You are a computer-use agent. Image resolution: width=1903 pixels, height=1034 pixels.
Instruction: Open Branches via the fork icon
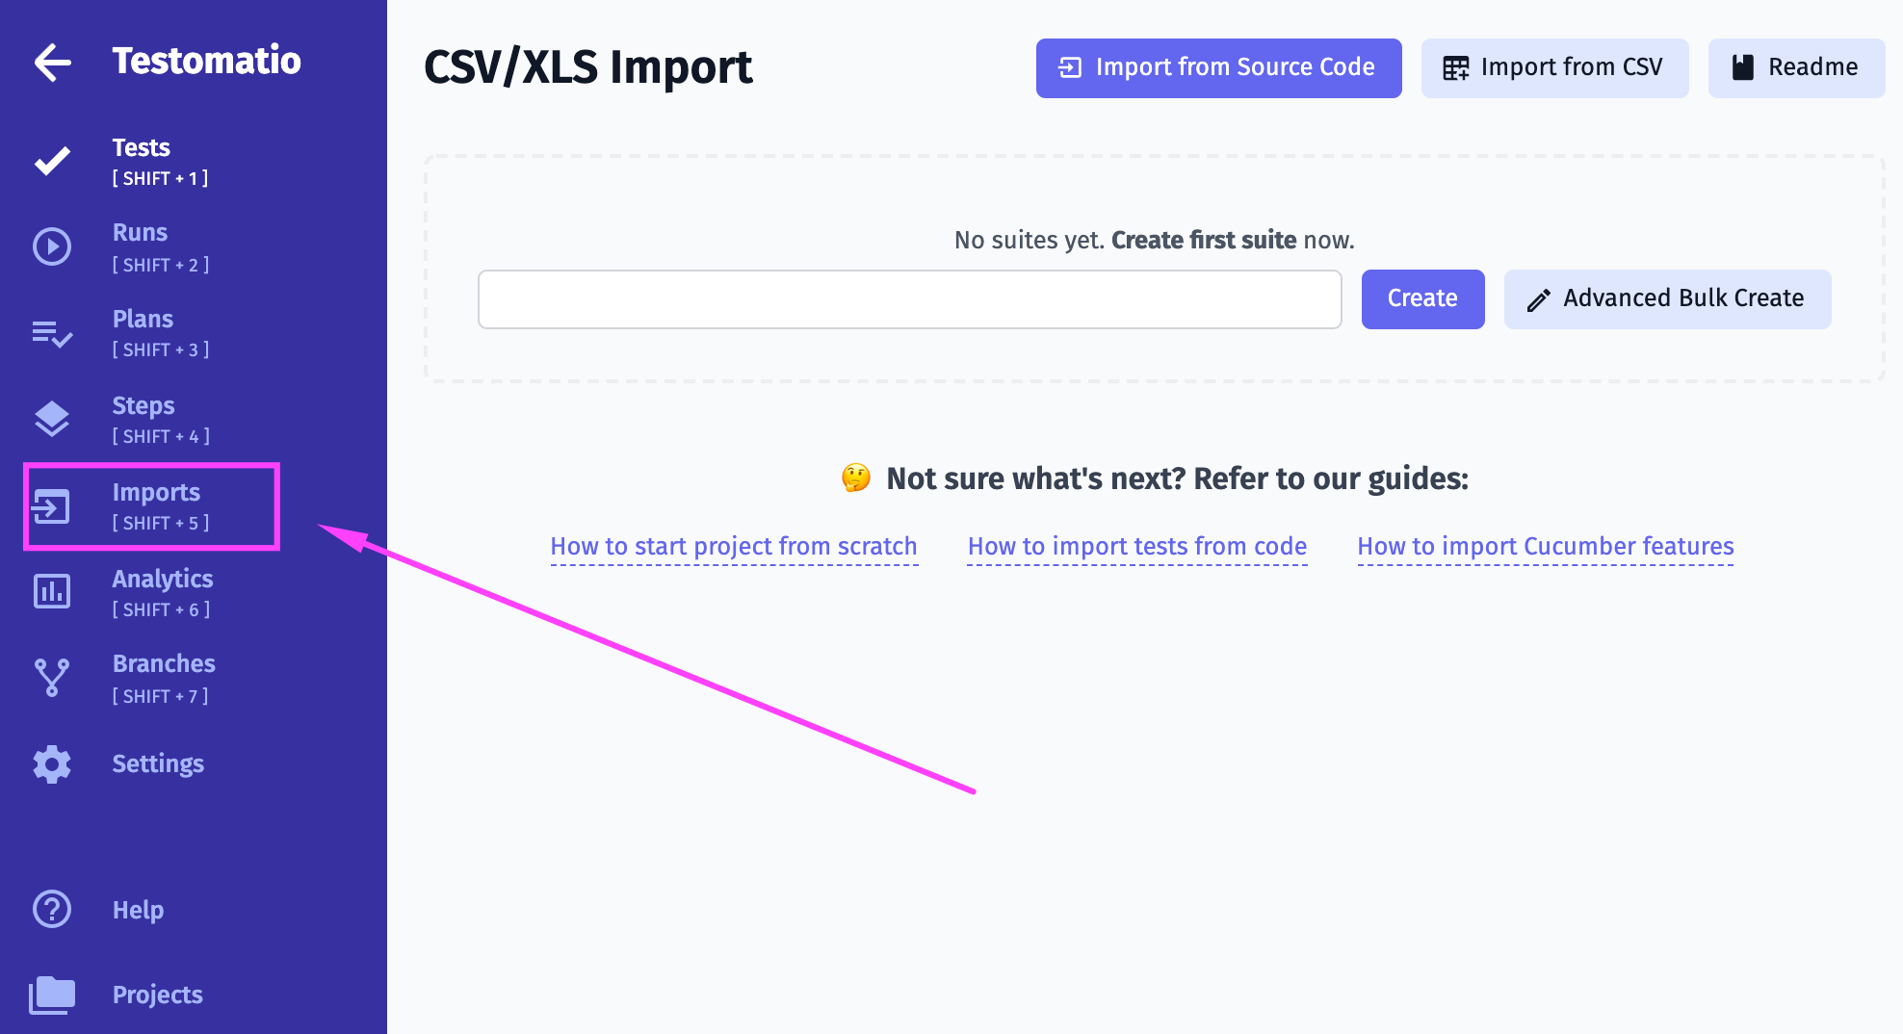coord(52,678)
